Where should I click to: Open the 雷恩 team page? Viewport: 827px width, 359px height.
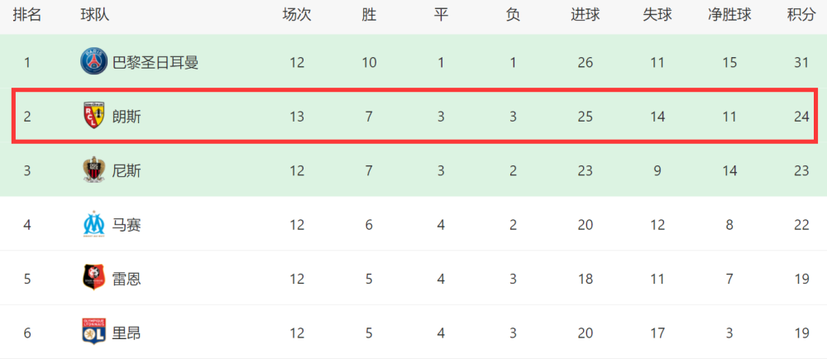(127, 279)
